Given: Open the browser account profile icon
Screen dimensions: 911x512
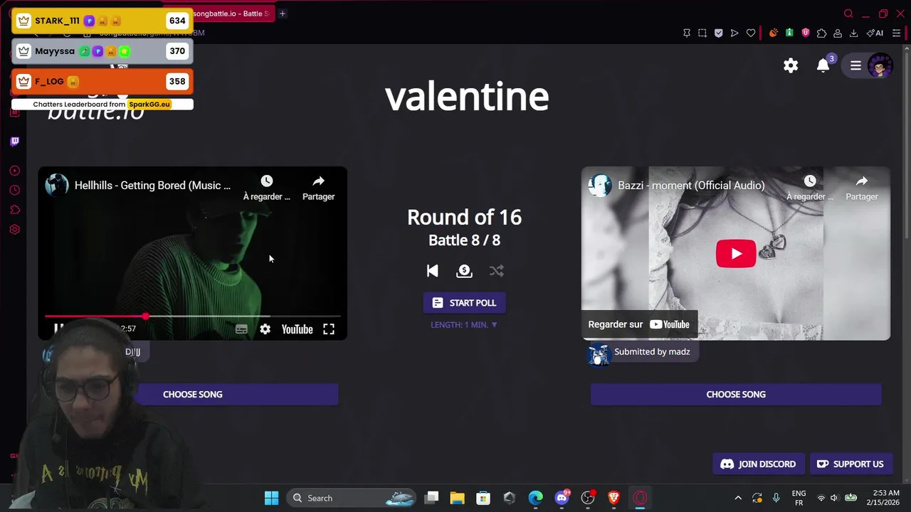Looking at the screenshot, I should point(838,33).
